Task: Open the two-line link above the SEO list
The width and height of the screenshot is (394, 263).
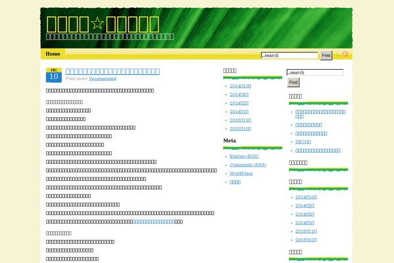Action: tap(320, 114)
